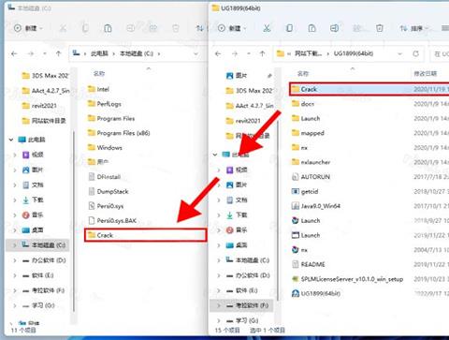Select 本地磁盘 (C:) in UG1899 window sidebar
This screenshot has height=340, width=449.
(248, 260)
